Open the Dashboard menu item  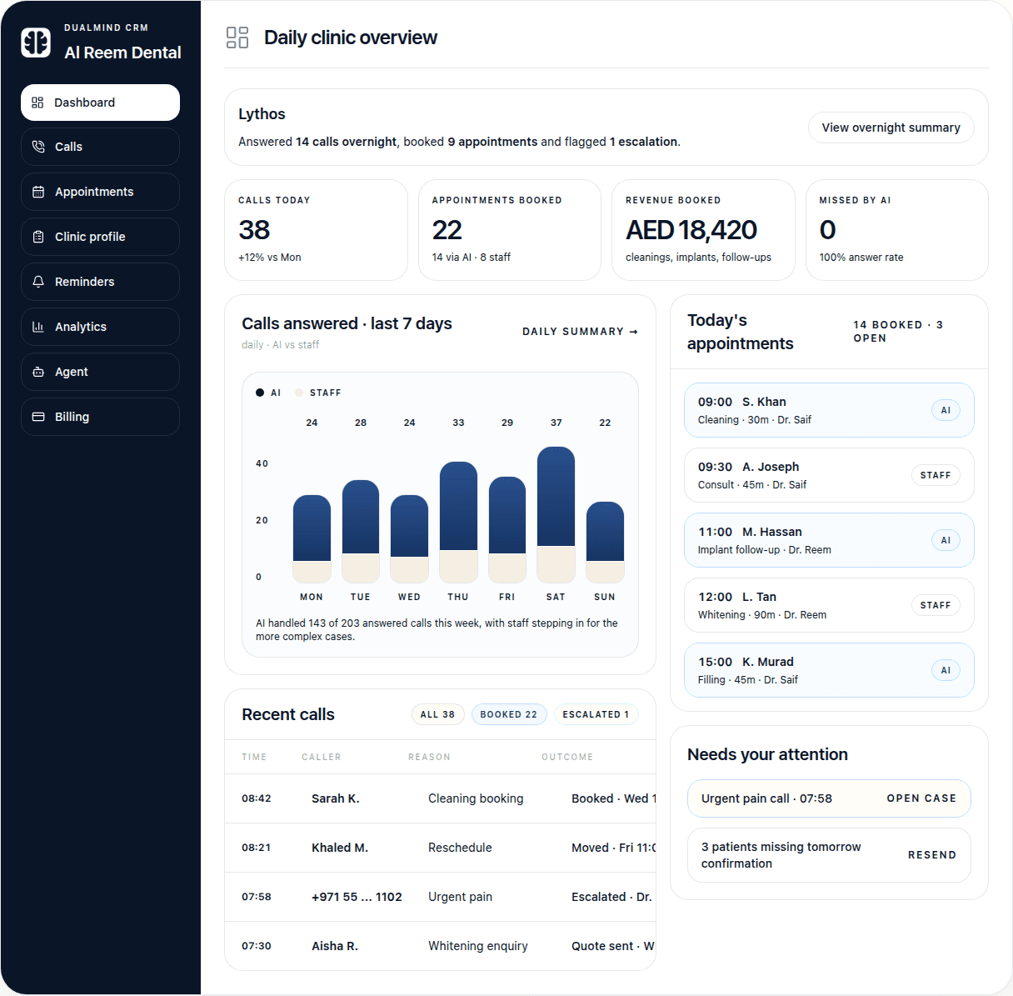[x=100, y=103]
